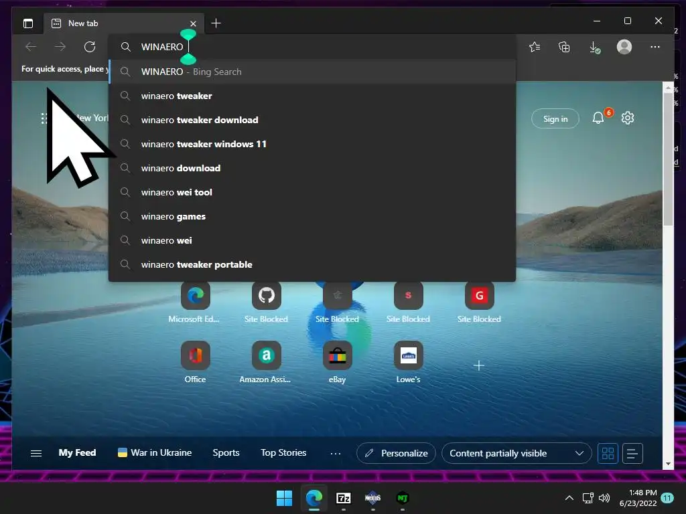686x514 pixels.
Task: Select suggestion winaero games
Action: coord(312,216)
